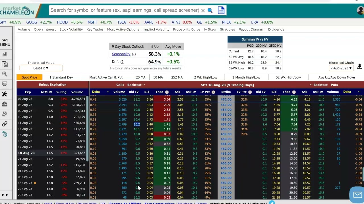Open the chameleon swirl icon in sidebar
364x204 pixels.
(x=5, y=134)
